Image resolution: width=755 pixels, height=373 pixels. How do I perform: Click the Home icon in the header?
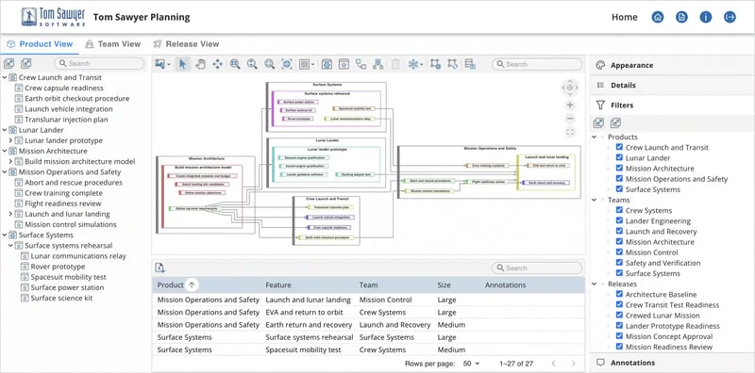pyautogui.click(x=657, y=17)
